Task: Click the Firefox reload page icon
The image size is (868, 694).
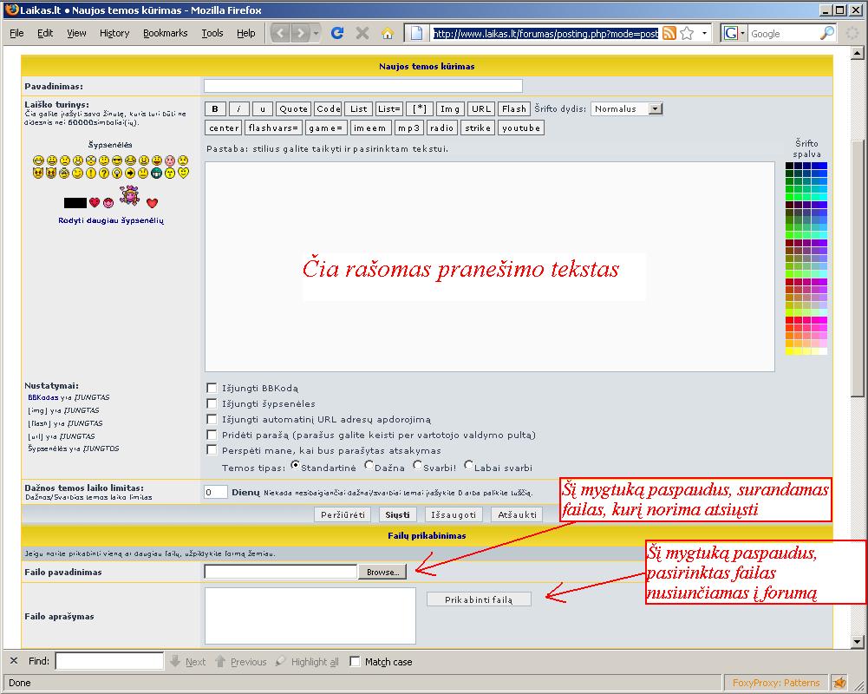Action: (337, 33)
